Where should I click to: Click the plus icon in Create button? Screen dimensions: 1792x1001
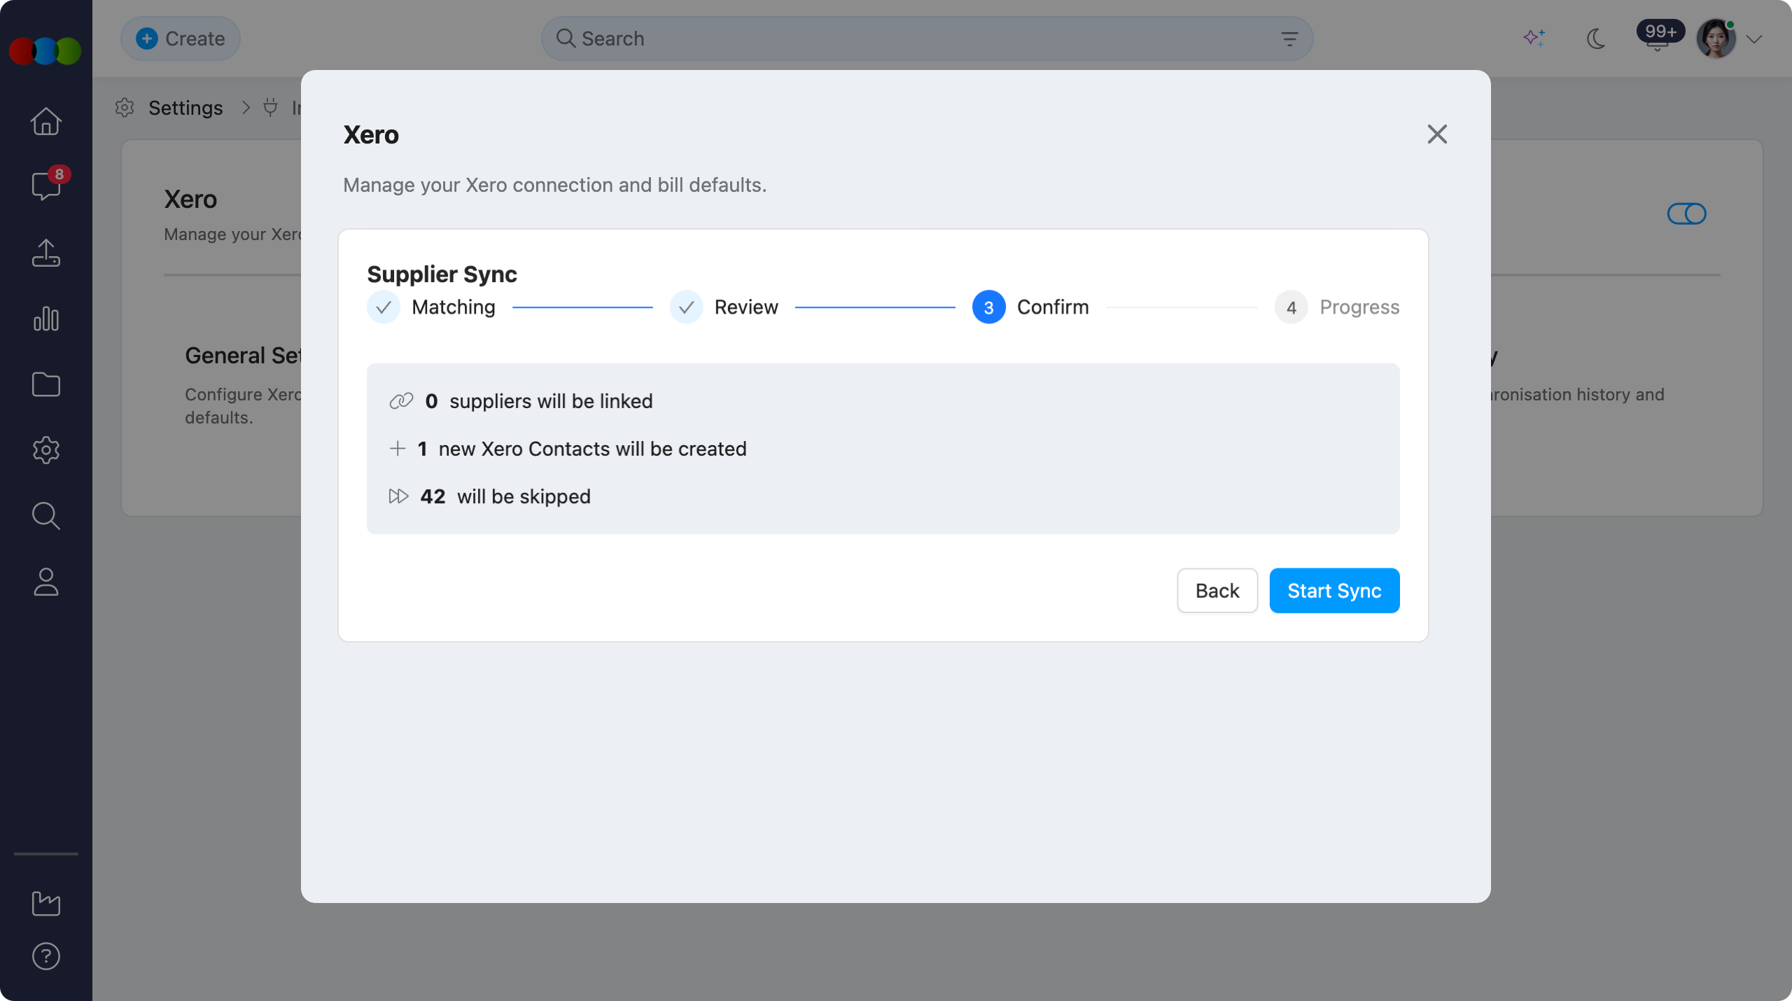(146, 38)
